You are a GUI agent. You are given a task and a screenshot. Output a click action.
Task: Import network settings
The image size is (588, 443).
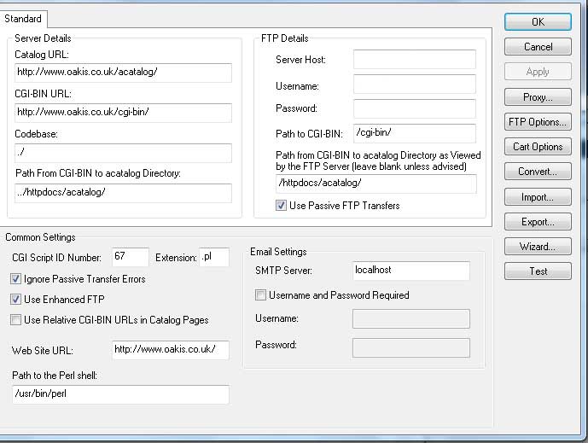(537, 197)
